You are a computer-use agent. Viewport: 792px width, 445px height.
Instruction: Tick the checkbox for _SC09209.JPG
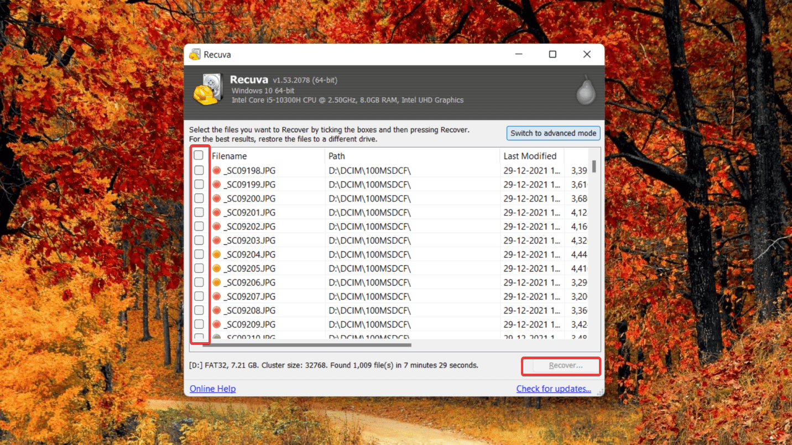coord(199,324)
